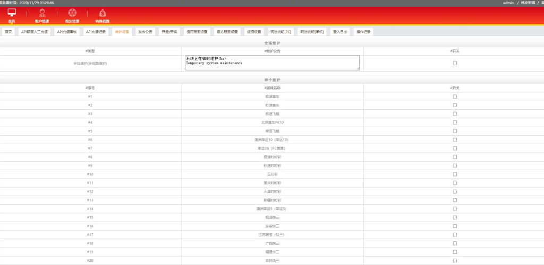
Task: Toggle maintenance checkbox for 北京赛车PK10
Action: point(454,122)
